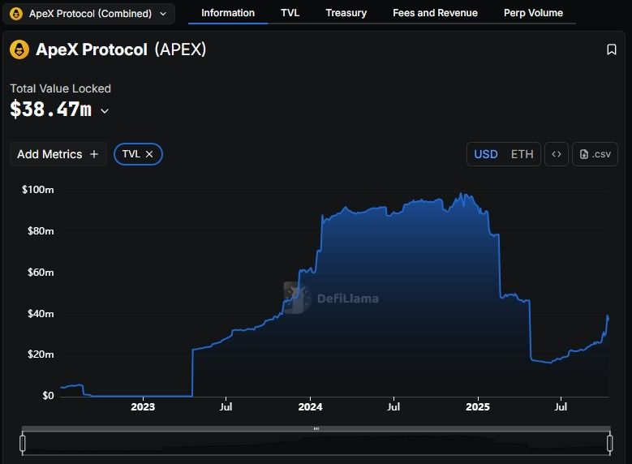This screenshot has height=464, width=632.
Task: Remove the TVL metric chip with X
Action: pyautogui.click(x=149, y=154)
